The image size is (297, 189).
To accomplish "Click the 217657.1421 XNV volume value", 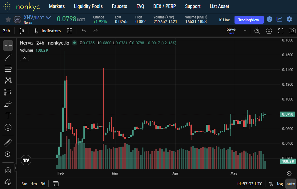I will (165, 22).
